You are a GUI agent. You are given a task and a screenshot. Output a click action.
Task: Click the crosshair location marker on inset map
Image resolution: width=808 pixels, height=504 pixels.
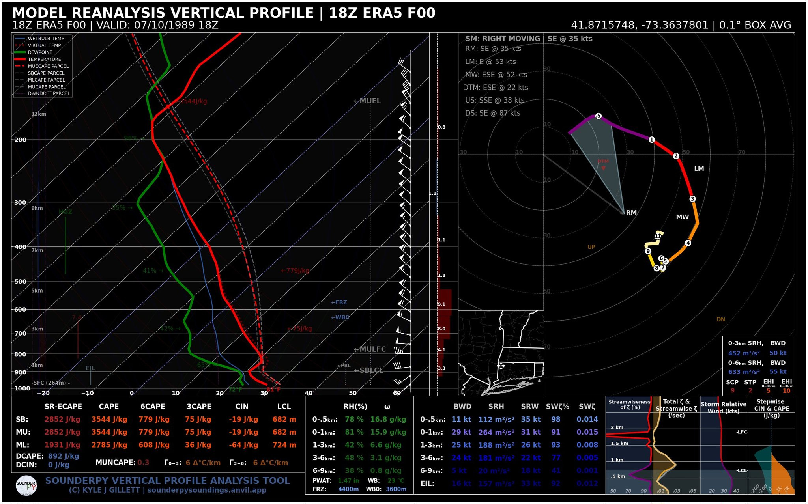click(501, 366)
